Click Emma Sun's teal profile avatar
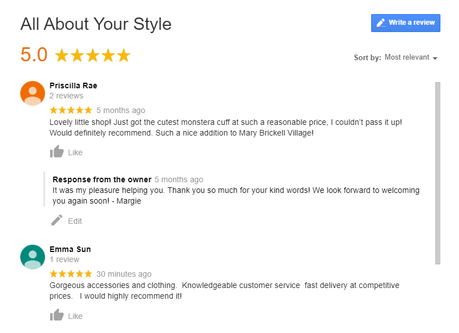Screen dimensions: 459x333 [x=33, y=256]
